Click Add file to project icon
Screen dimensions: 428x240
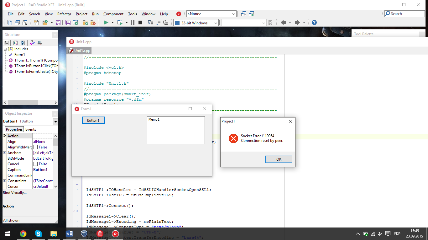86,22
